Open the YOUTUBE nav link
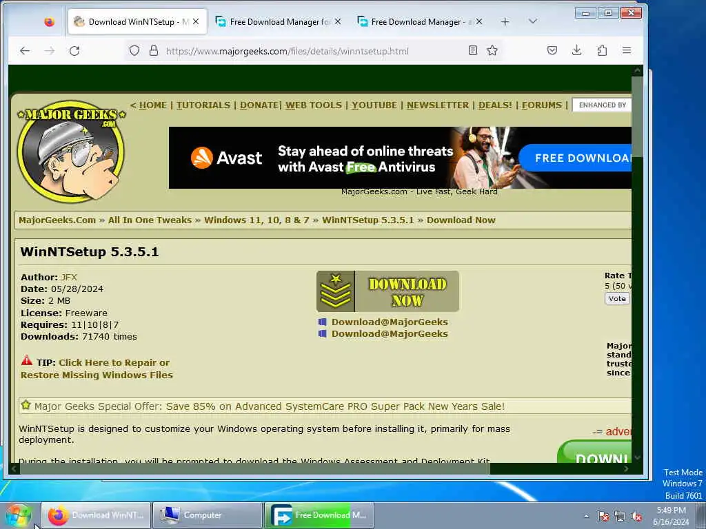 (374, 105)
